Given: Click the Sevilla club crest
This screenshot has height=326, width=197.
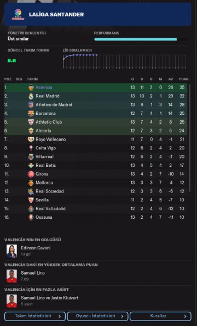Looking at the screenshot, I should (x=31, y=200).
